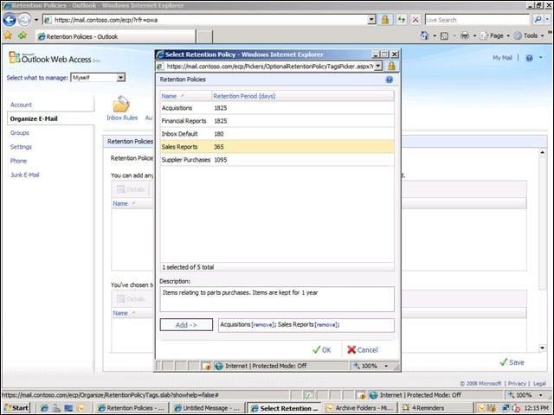Expand the main address bar dropdown

[x=371, y=20]
